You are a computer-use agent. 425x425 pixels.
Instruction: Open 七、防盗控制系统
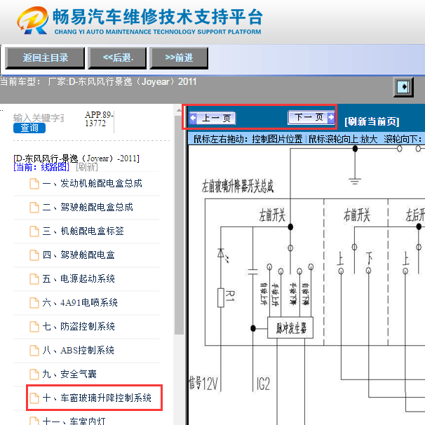(x=79, y=327)
